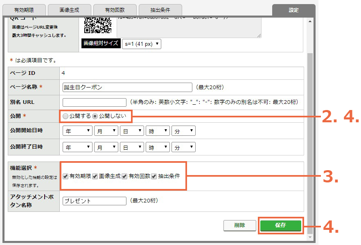Edit the ページ名称 field 誕生日クーポン
Screen dimensions: 361x245
coord(127,88)
